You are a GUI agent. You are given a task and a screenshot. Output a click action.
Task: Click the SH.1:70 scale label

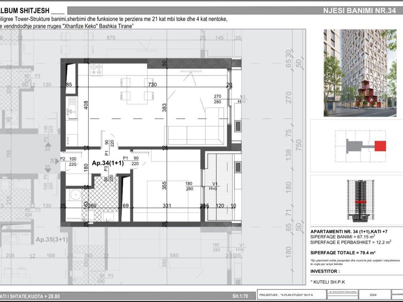click(240, 296)
